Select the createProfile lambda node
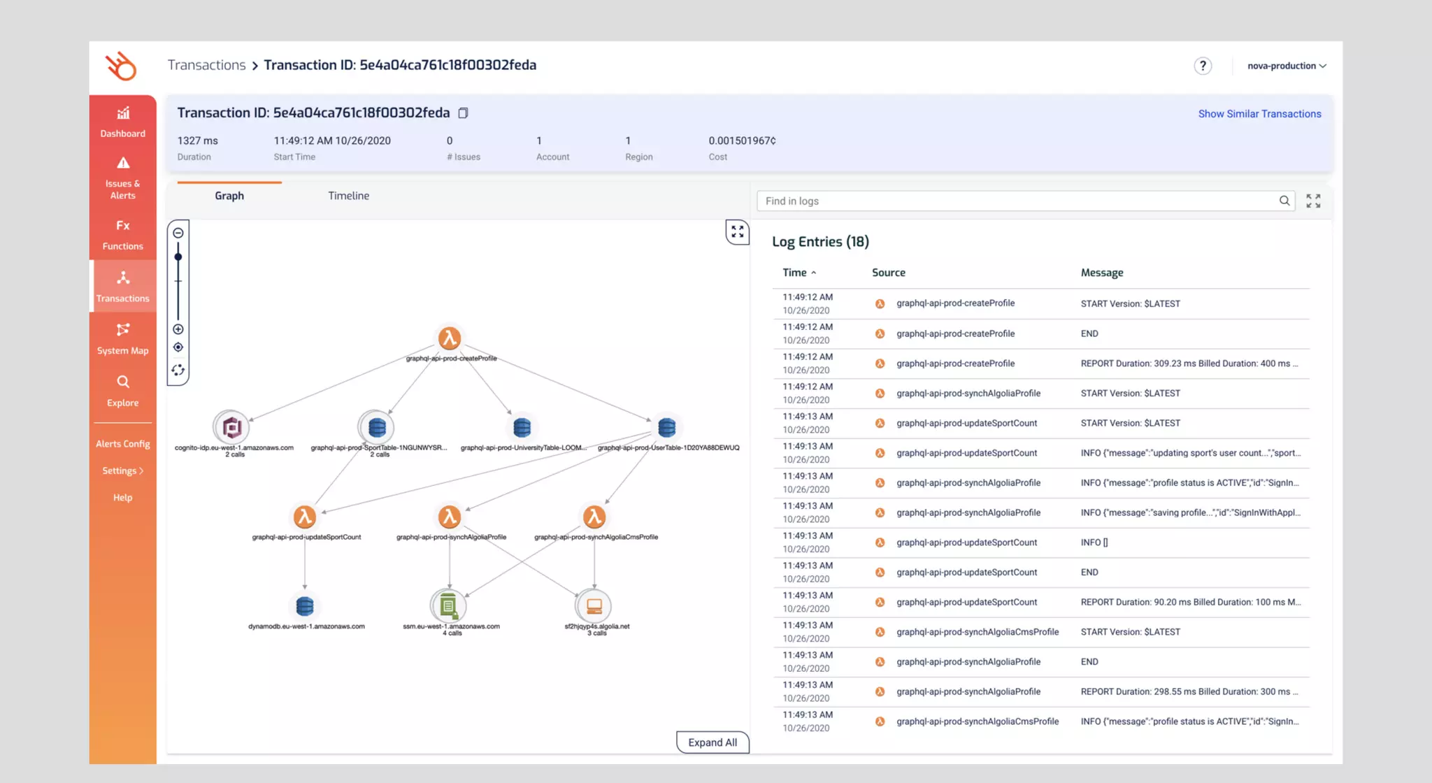Image resolution: width=1432 pixels, height=783 pixels. click(x=450, y=338)
